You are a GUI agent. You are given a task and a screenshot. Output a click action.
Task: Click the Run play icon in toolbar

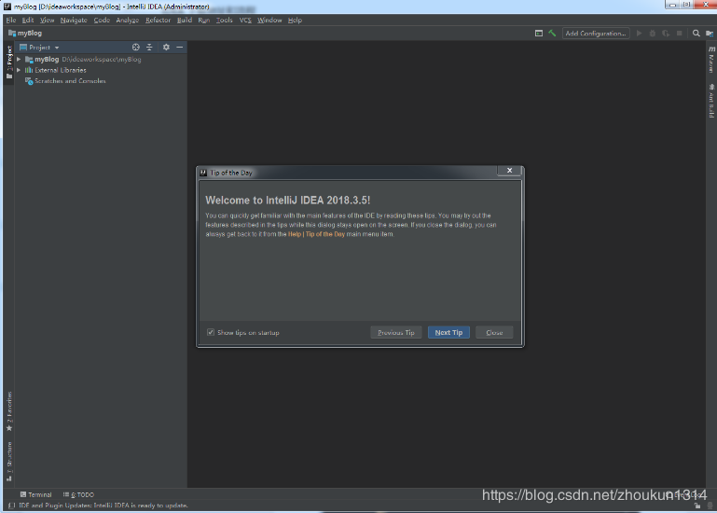pyautogui.click(x=640, y=33)
